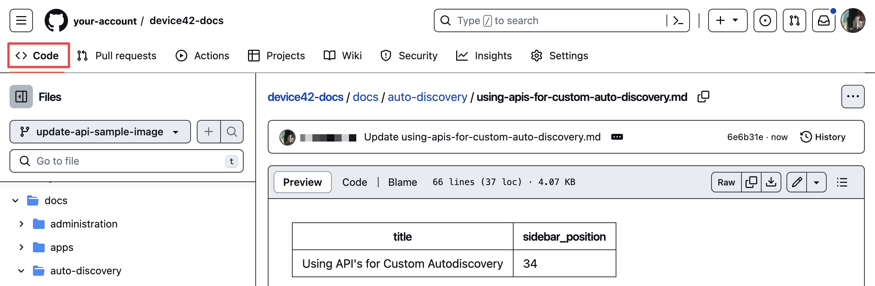875x286 pixels.
Task: Switch to Code view of file
Action: [354, 182]
